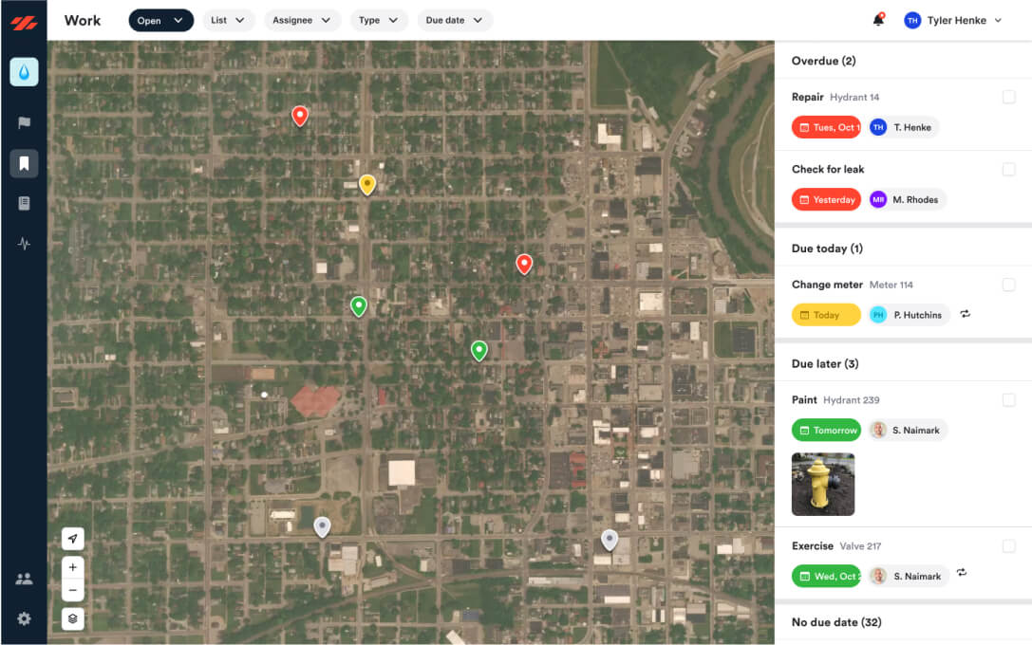Open the flag panel in the left sidebar

click(24, 122)
